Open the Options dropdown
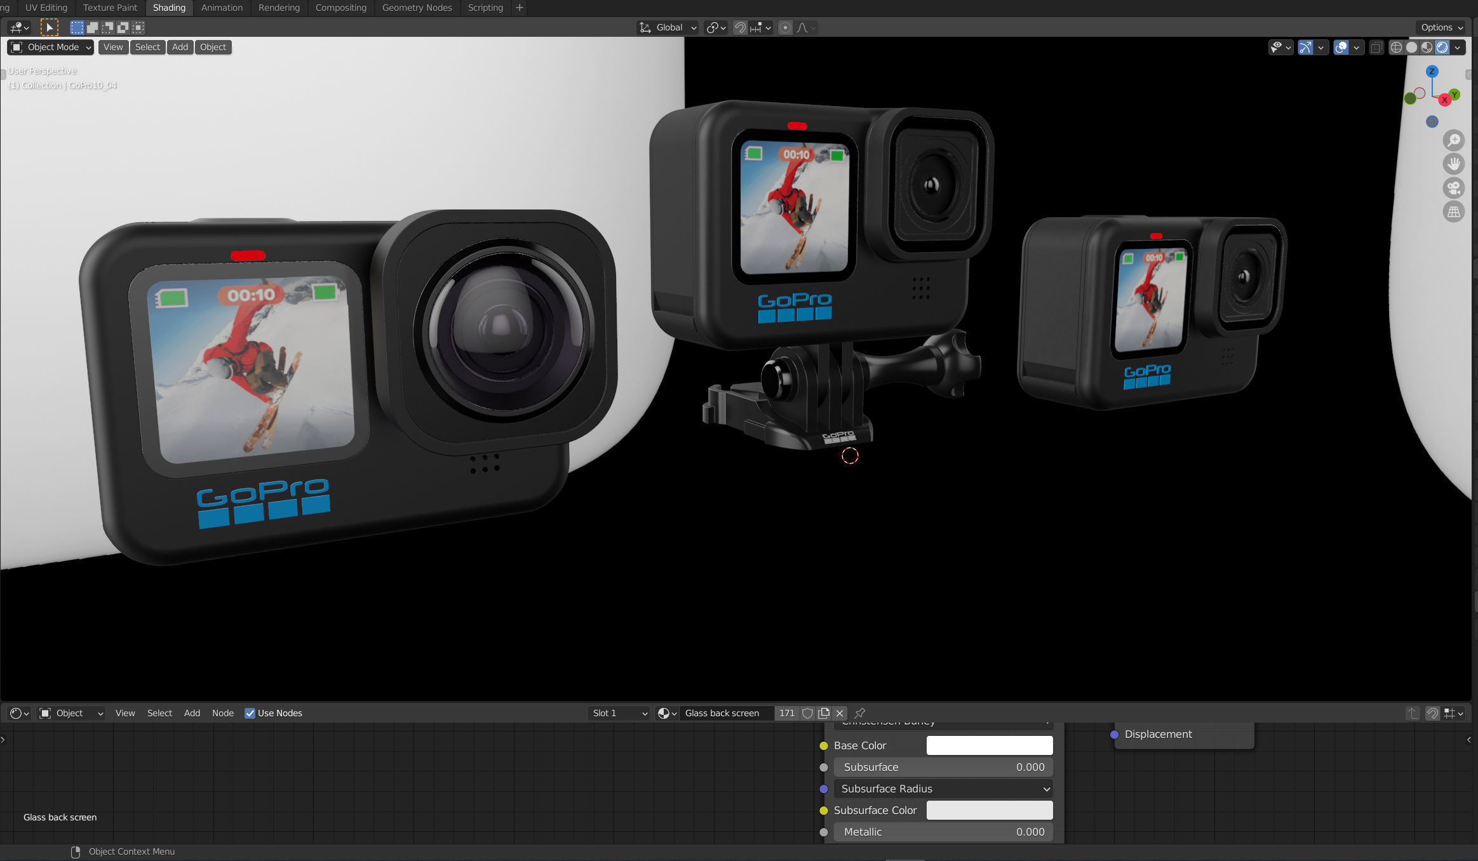The height and width of the screenshot is (861, 1478). click(x=1442, y=27)
